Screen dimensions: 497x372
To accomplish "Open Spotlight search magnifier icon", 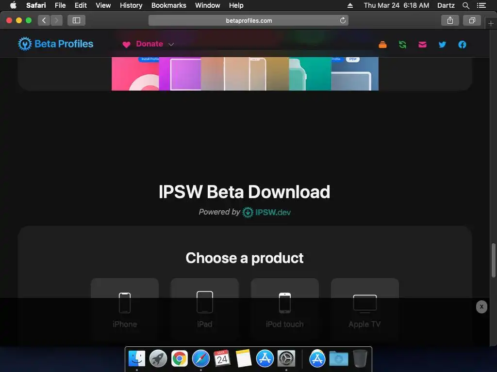I will click(x=465, y=5).
